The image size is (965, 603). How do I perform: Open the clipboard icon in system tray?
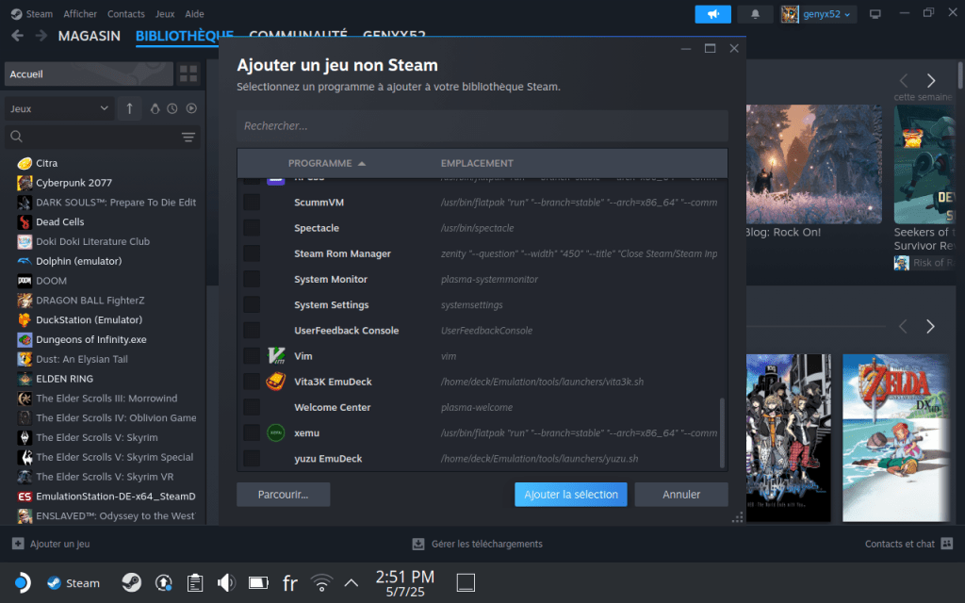(x=195, y=583)
